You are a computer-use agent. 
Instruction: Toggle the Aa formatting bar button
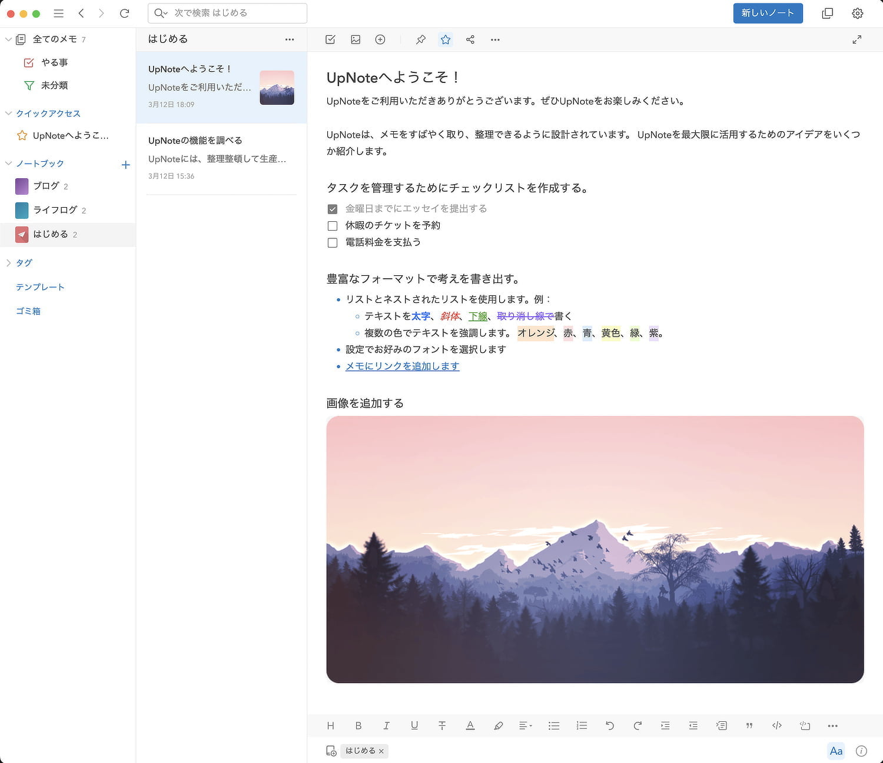[x=836, y=751]
